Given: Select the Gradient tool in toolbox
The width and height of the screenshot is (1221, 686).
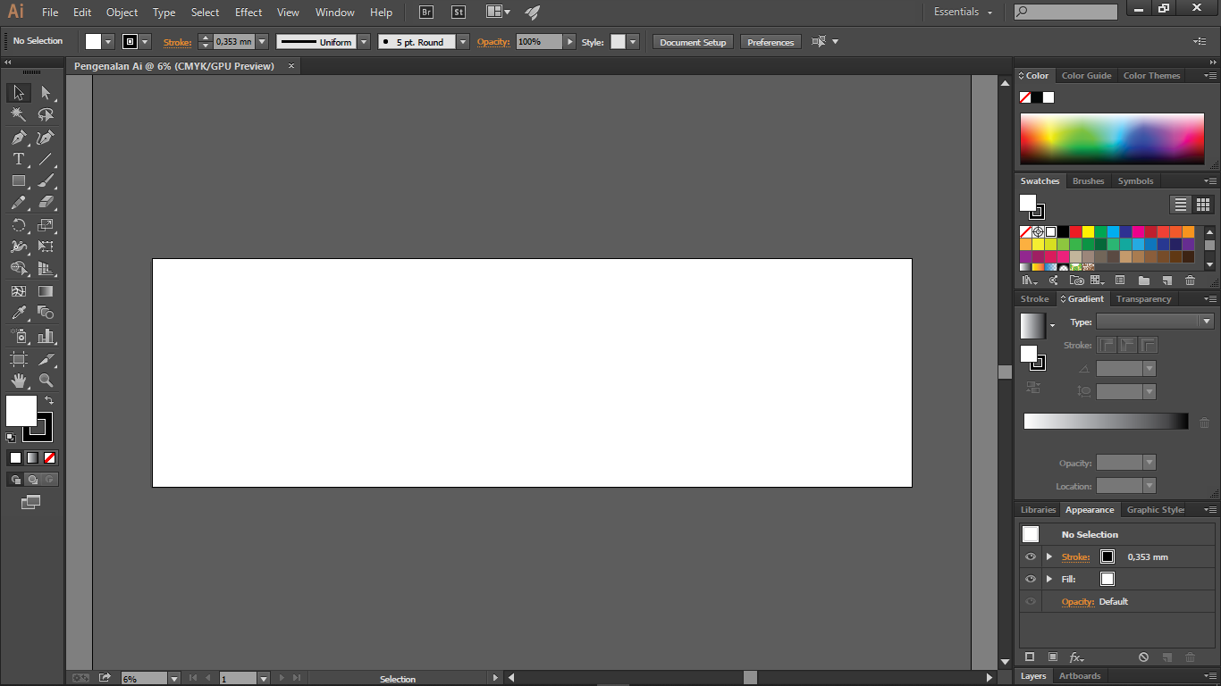Looking at the screenshot, I should pyautogui.click(x=46, y=291).
